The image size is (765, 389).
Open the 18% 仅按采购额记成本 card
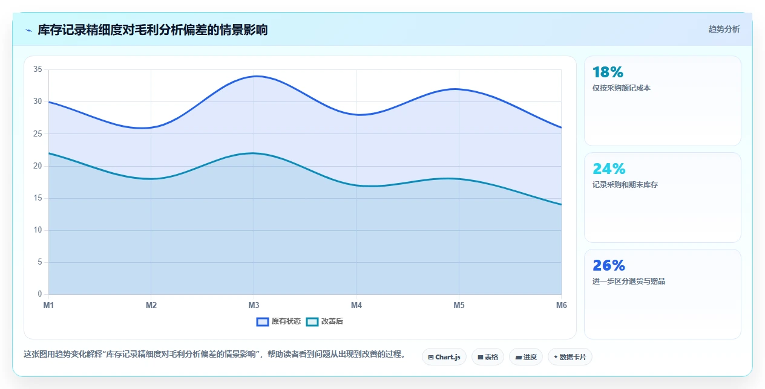tap(662, 101)
